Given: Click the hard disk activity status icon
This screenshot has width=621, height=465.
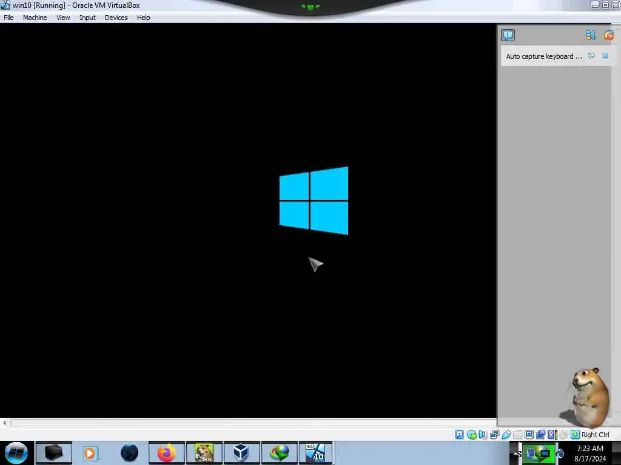Looking at the screenshot, I should tap(460, 435).
